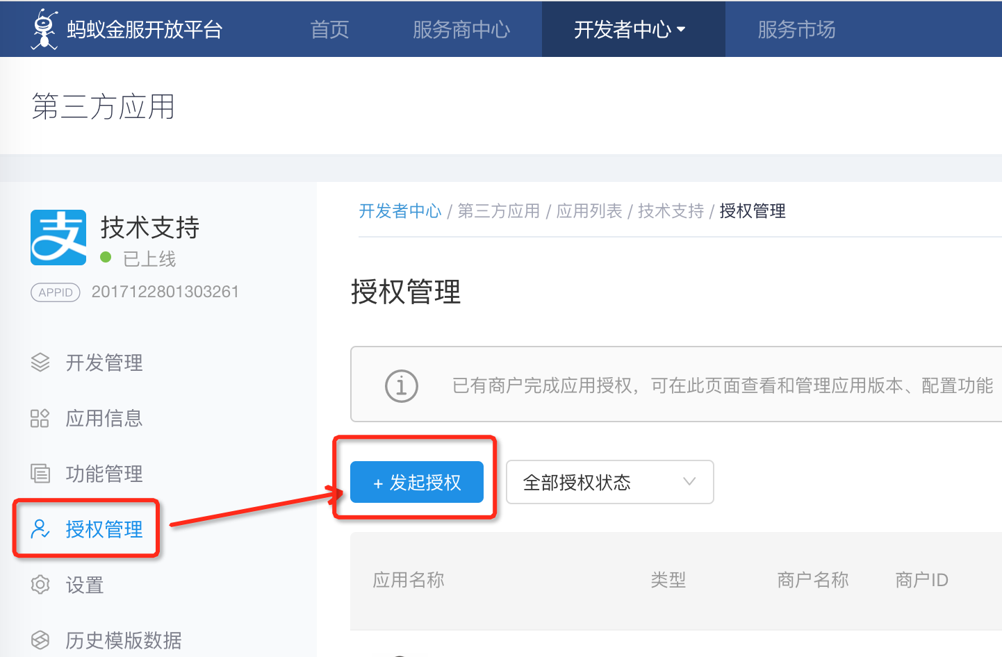The height and width of the screenshot is (657, 1002).
Task: Open 服务商中心 in top navigation
Action: [461, 29]
